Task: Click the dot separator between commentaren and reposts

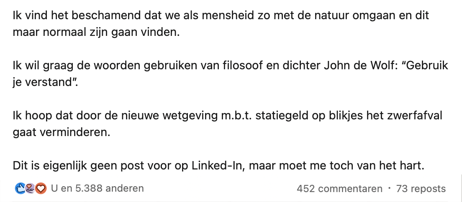Action: point(390,189)
